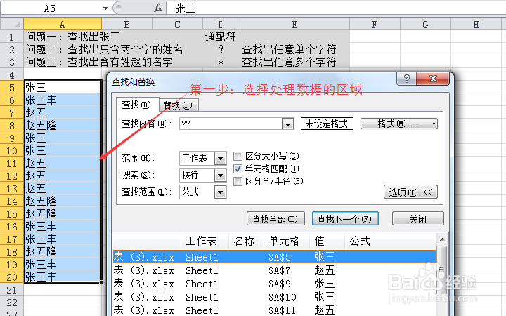Open the Name Box dropdown arrow
The image size is (506, 316).
[x=105, y=8]
